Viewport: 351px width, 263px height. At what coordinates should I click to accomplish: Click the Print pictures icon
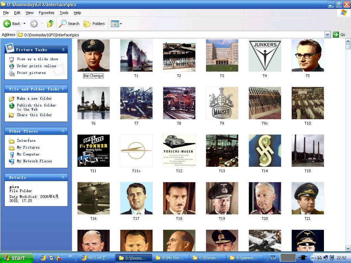click(x=12, y=73)
